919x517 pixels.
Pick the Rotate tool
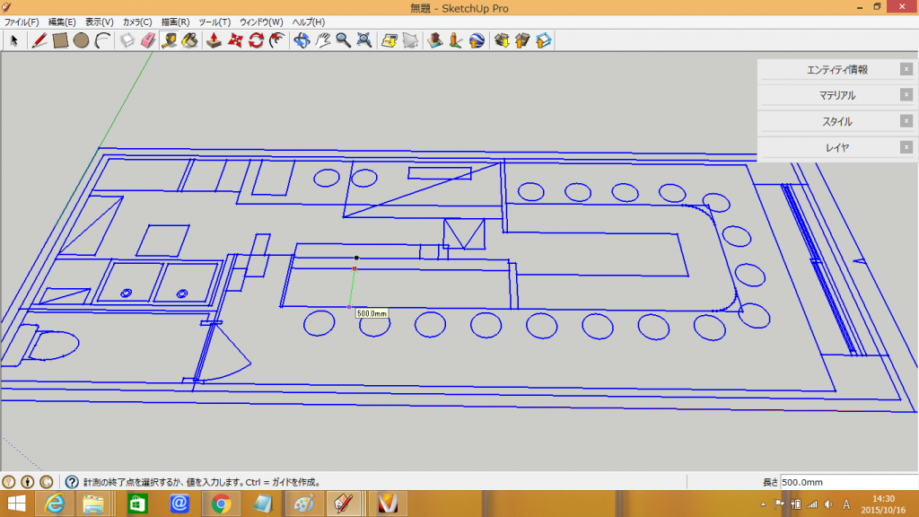click(x=256, y=40)
